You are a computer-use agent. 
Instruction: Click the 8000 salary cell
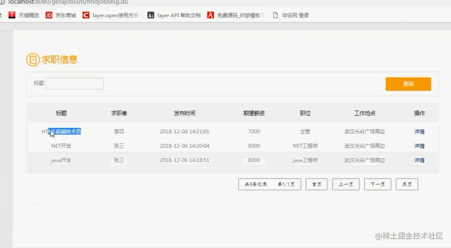pyautogui.click(x=254, y=160)
